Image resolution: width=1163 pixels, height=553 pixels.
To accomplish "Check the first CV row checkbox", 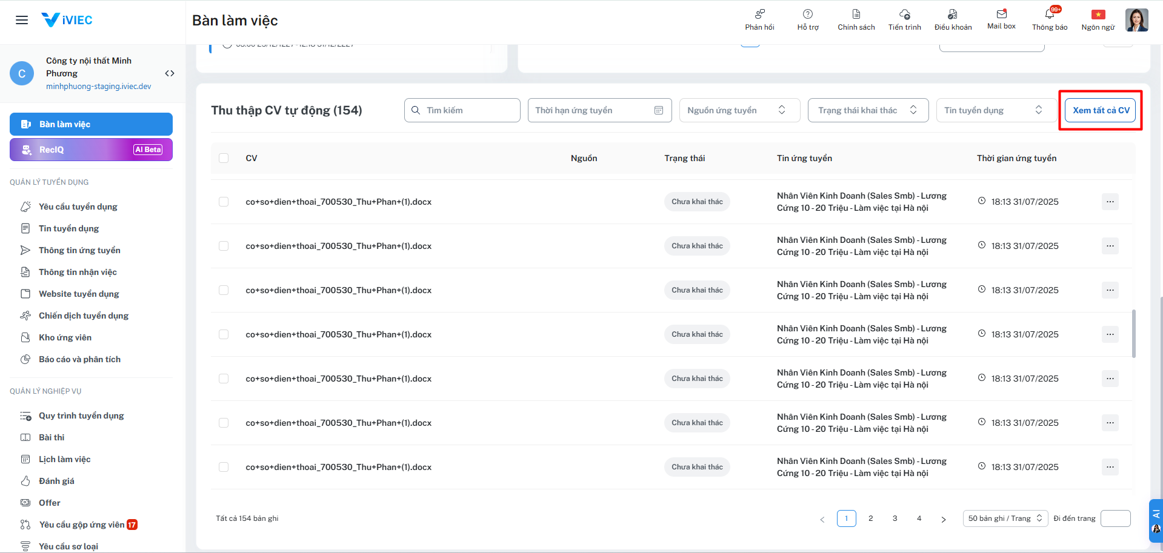I will point(224,202).
